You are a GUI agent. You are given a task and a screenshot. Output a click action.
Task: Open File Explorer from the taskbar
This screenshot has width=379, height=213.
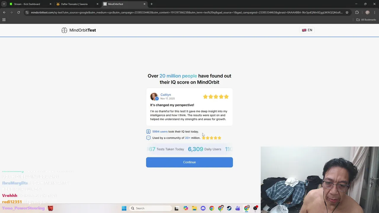(194, 208)
